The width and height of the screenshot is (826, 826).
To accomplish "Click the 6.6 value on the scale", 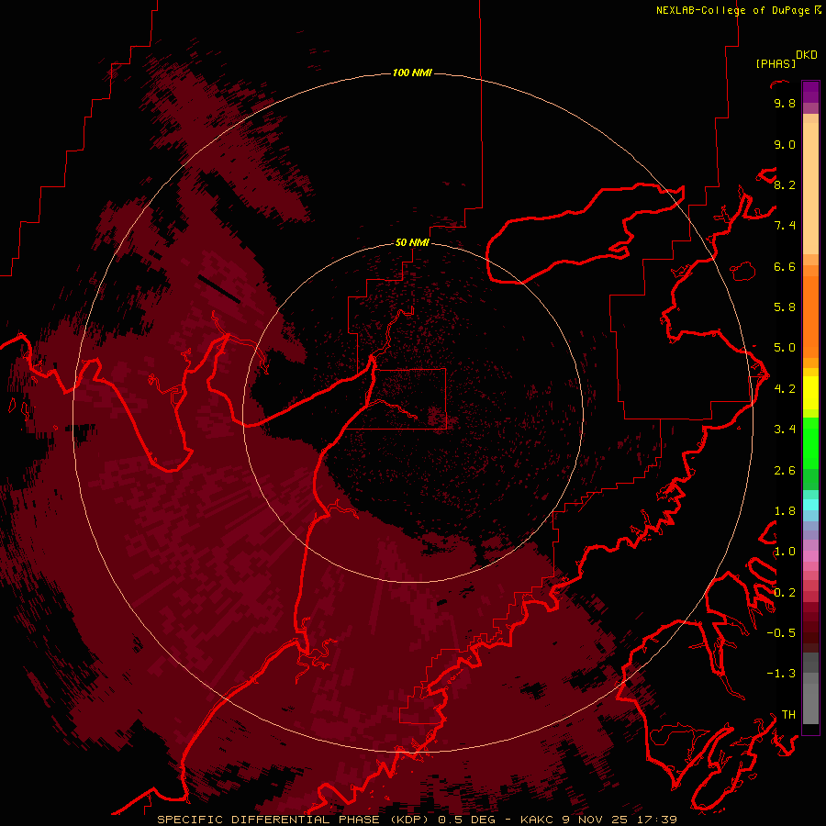I will [x=785, y=266].
